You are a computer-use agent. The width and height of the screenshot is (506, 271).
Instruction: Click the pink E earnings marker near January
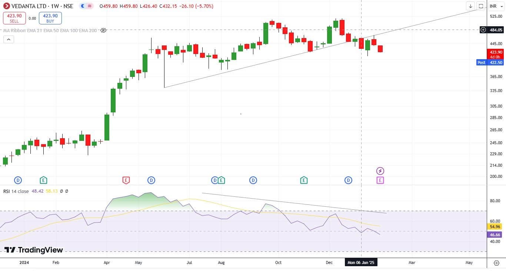tap(380, 180)
